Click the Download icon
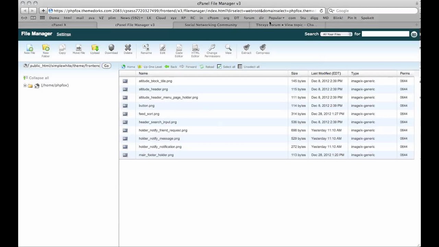 point(111,49)
